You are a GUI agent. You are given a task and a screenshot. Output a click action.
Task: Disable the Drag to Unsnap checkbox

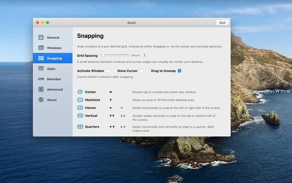(x=179, y=71)
